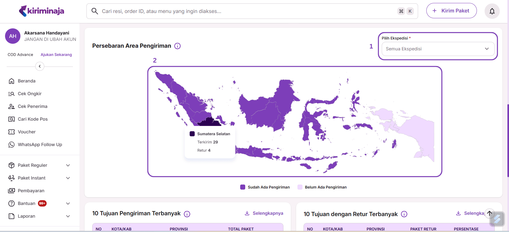Click the scroll-to-top arrow button

tap(489, 213)
